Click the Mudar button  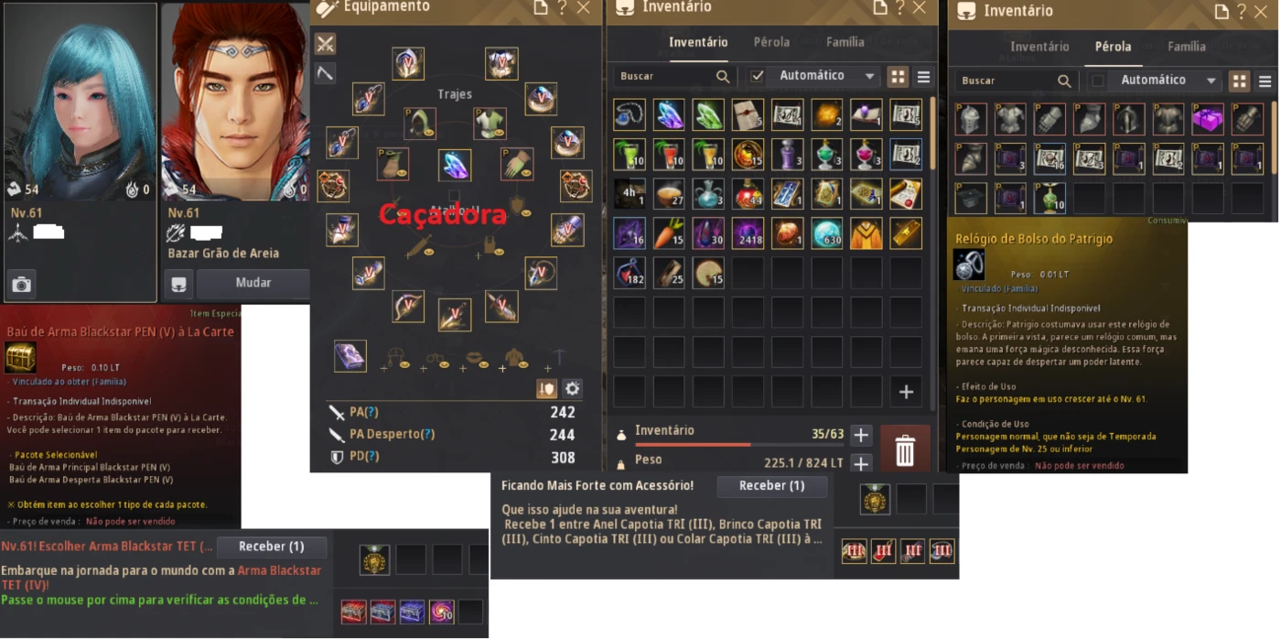tap(253, 283)
